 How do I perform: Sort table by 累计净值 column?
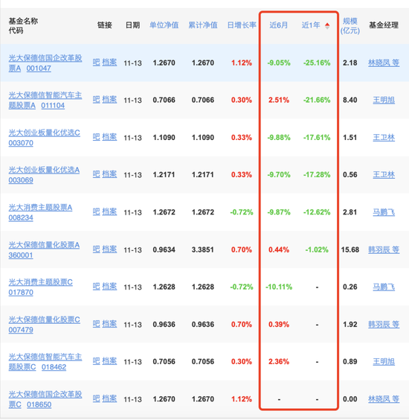pos(203,25)
